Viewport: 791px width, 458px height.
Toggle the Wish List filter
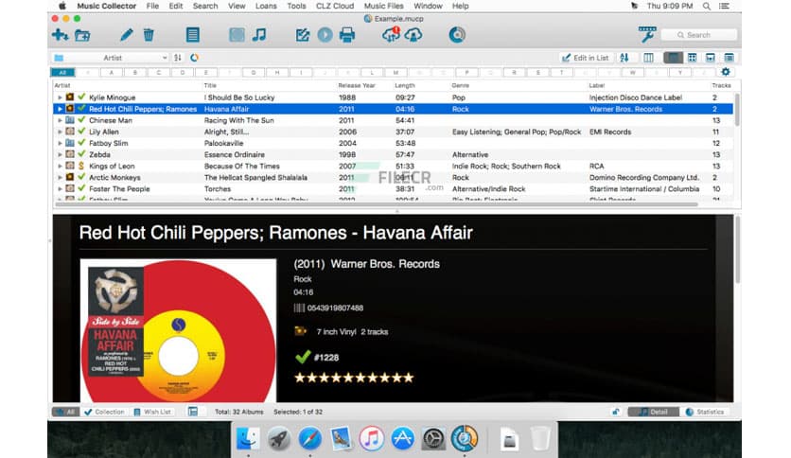click(151, 412)
